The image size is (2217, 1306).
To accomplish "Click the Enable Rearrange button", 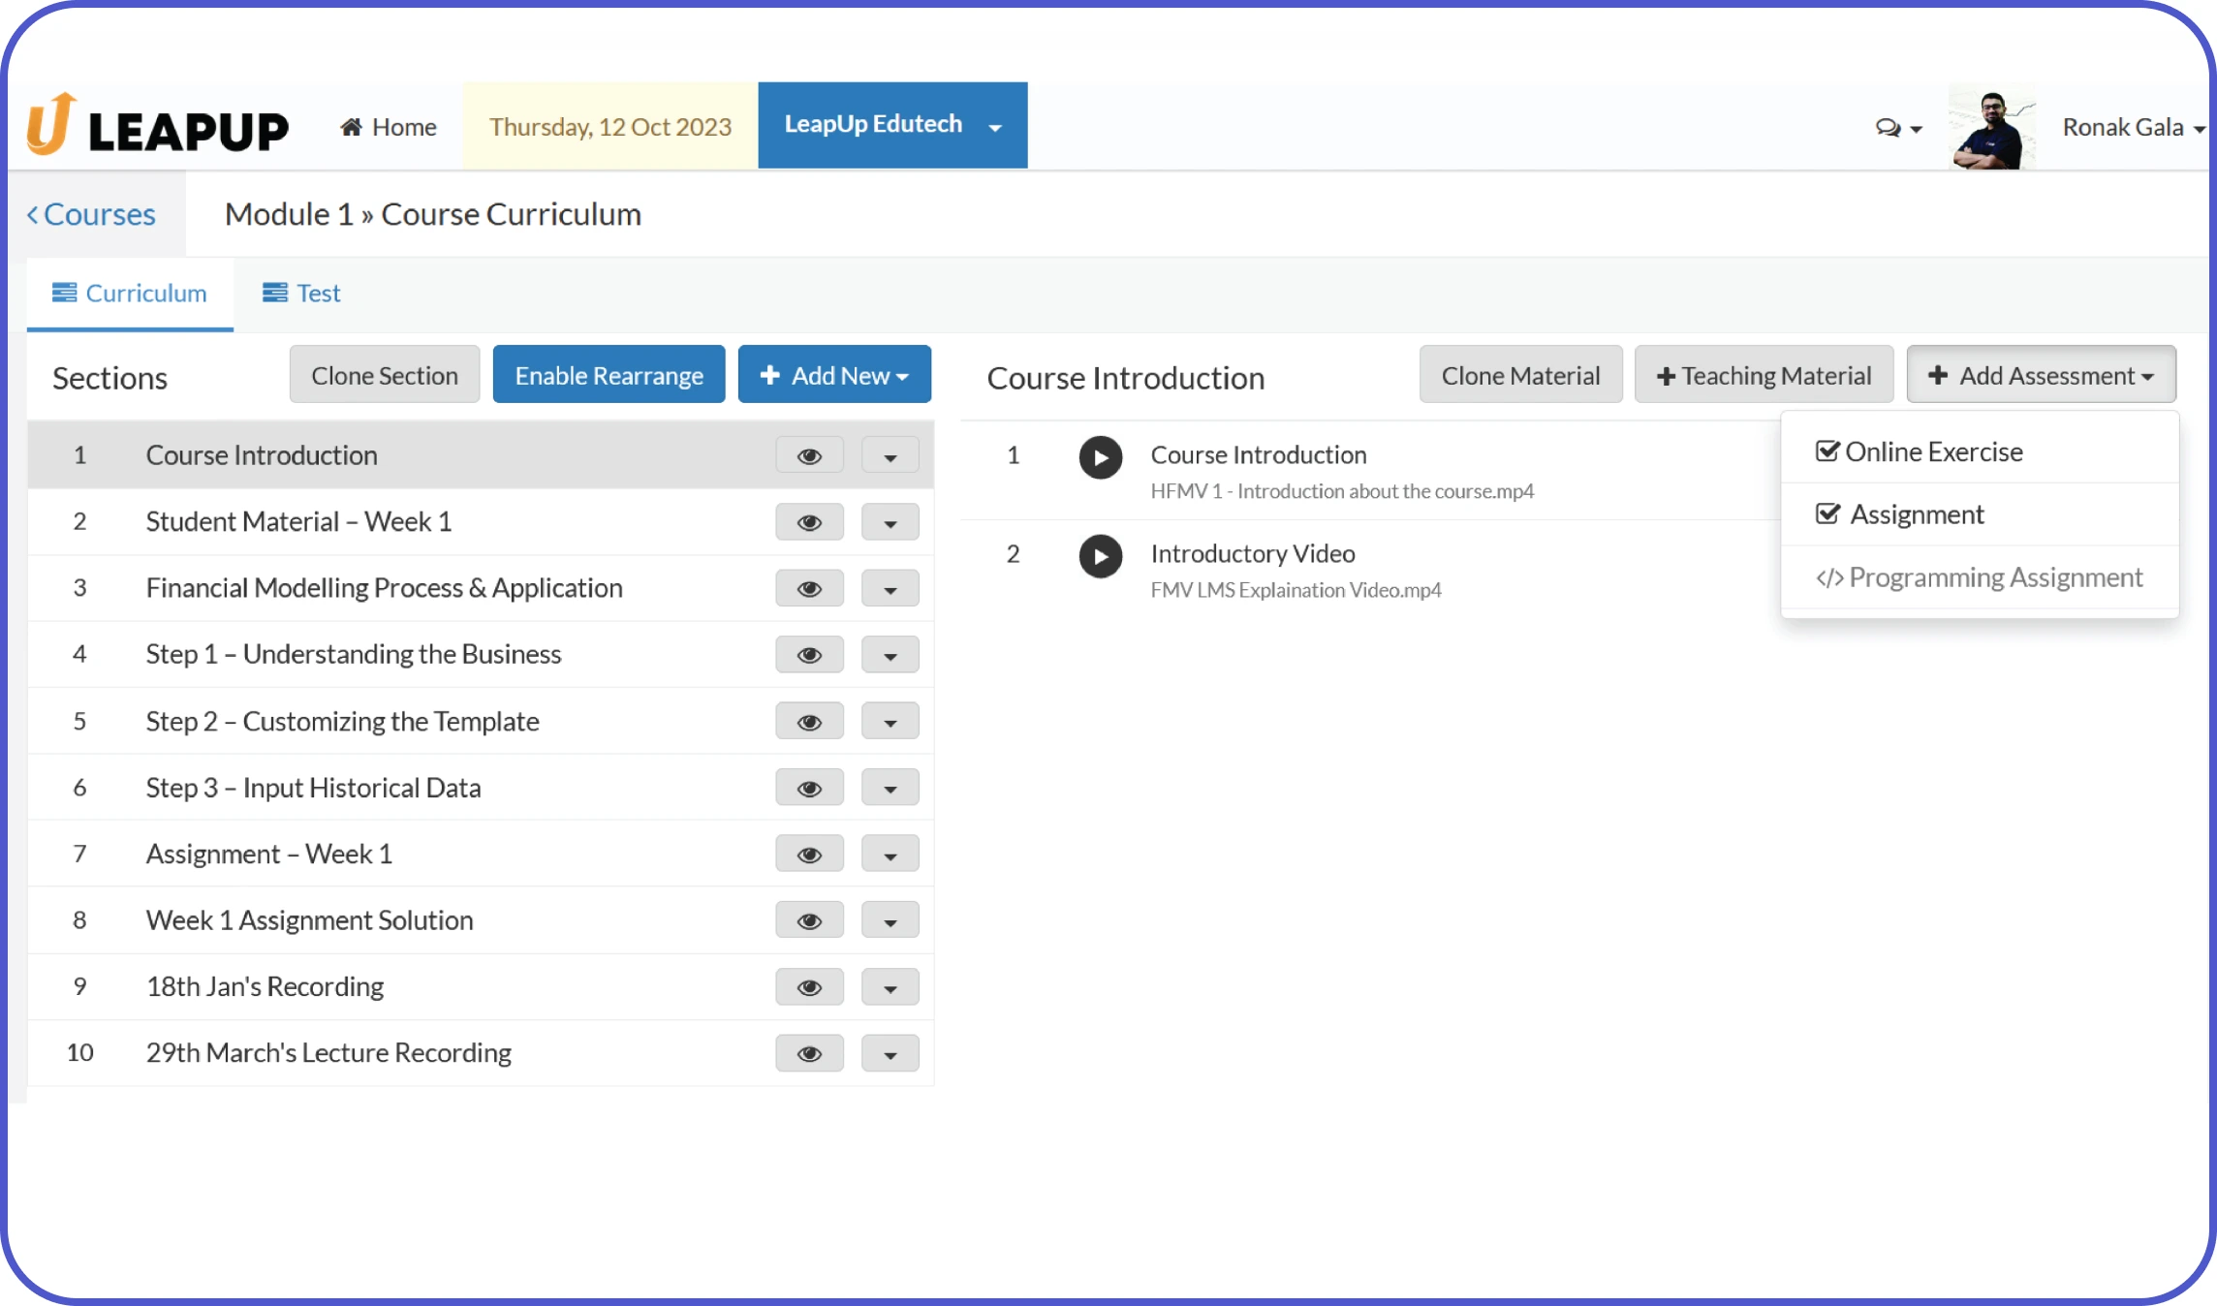I will tap(609, 375).
